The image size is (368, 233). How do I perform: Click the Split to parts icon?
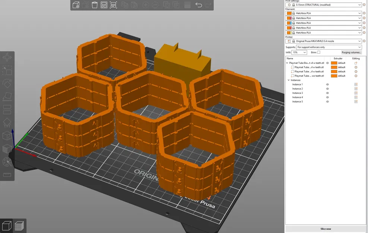tap(176, 5)
